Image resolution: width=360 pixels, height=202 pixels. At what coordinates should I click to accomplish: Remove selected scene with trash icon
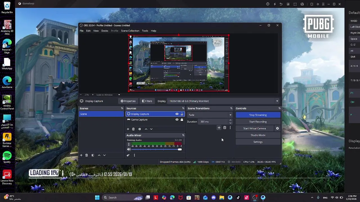tap(86, 155)
